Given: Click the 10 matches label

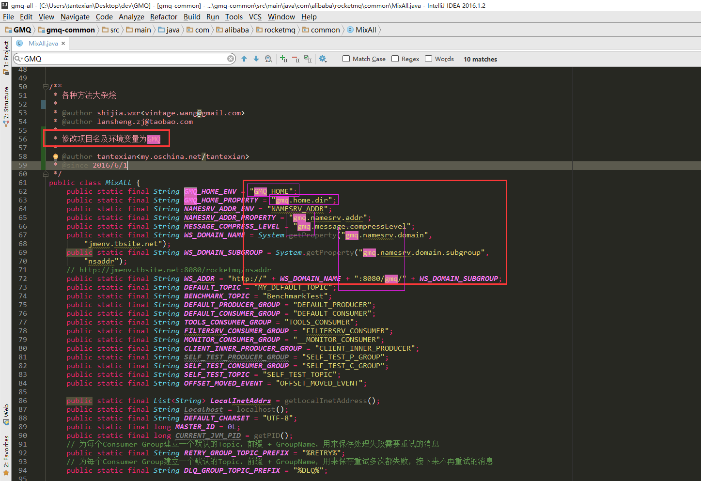Looking at the screenshot, I should 480,59.
